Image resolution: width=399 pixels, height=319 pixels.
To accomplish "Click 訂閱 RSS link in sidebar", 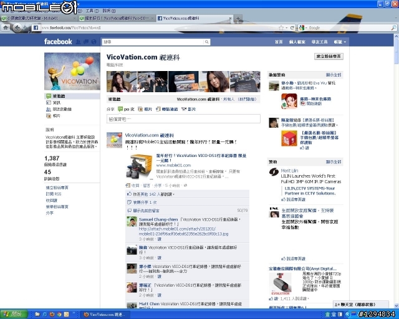I will [x=54, y=194].
